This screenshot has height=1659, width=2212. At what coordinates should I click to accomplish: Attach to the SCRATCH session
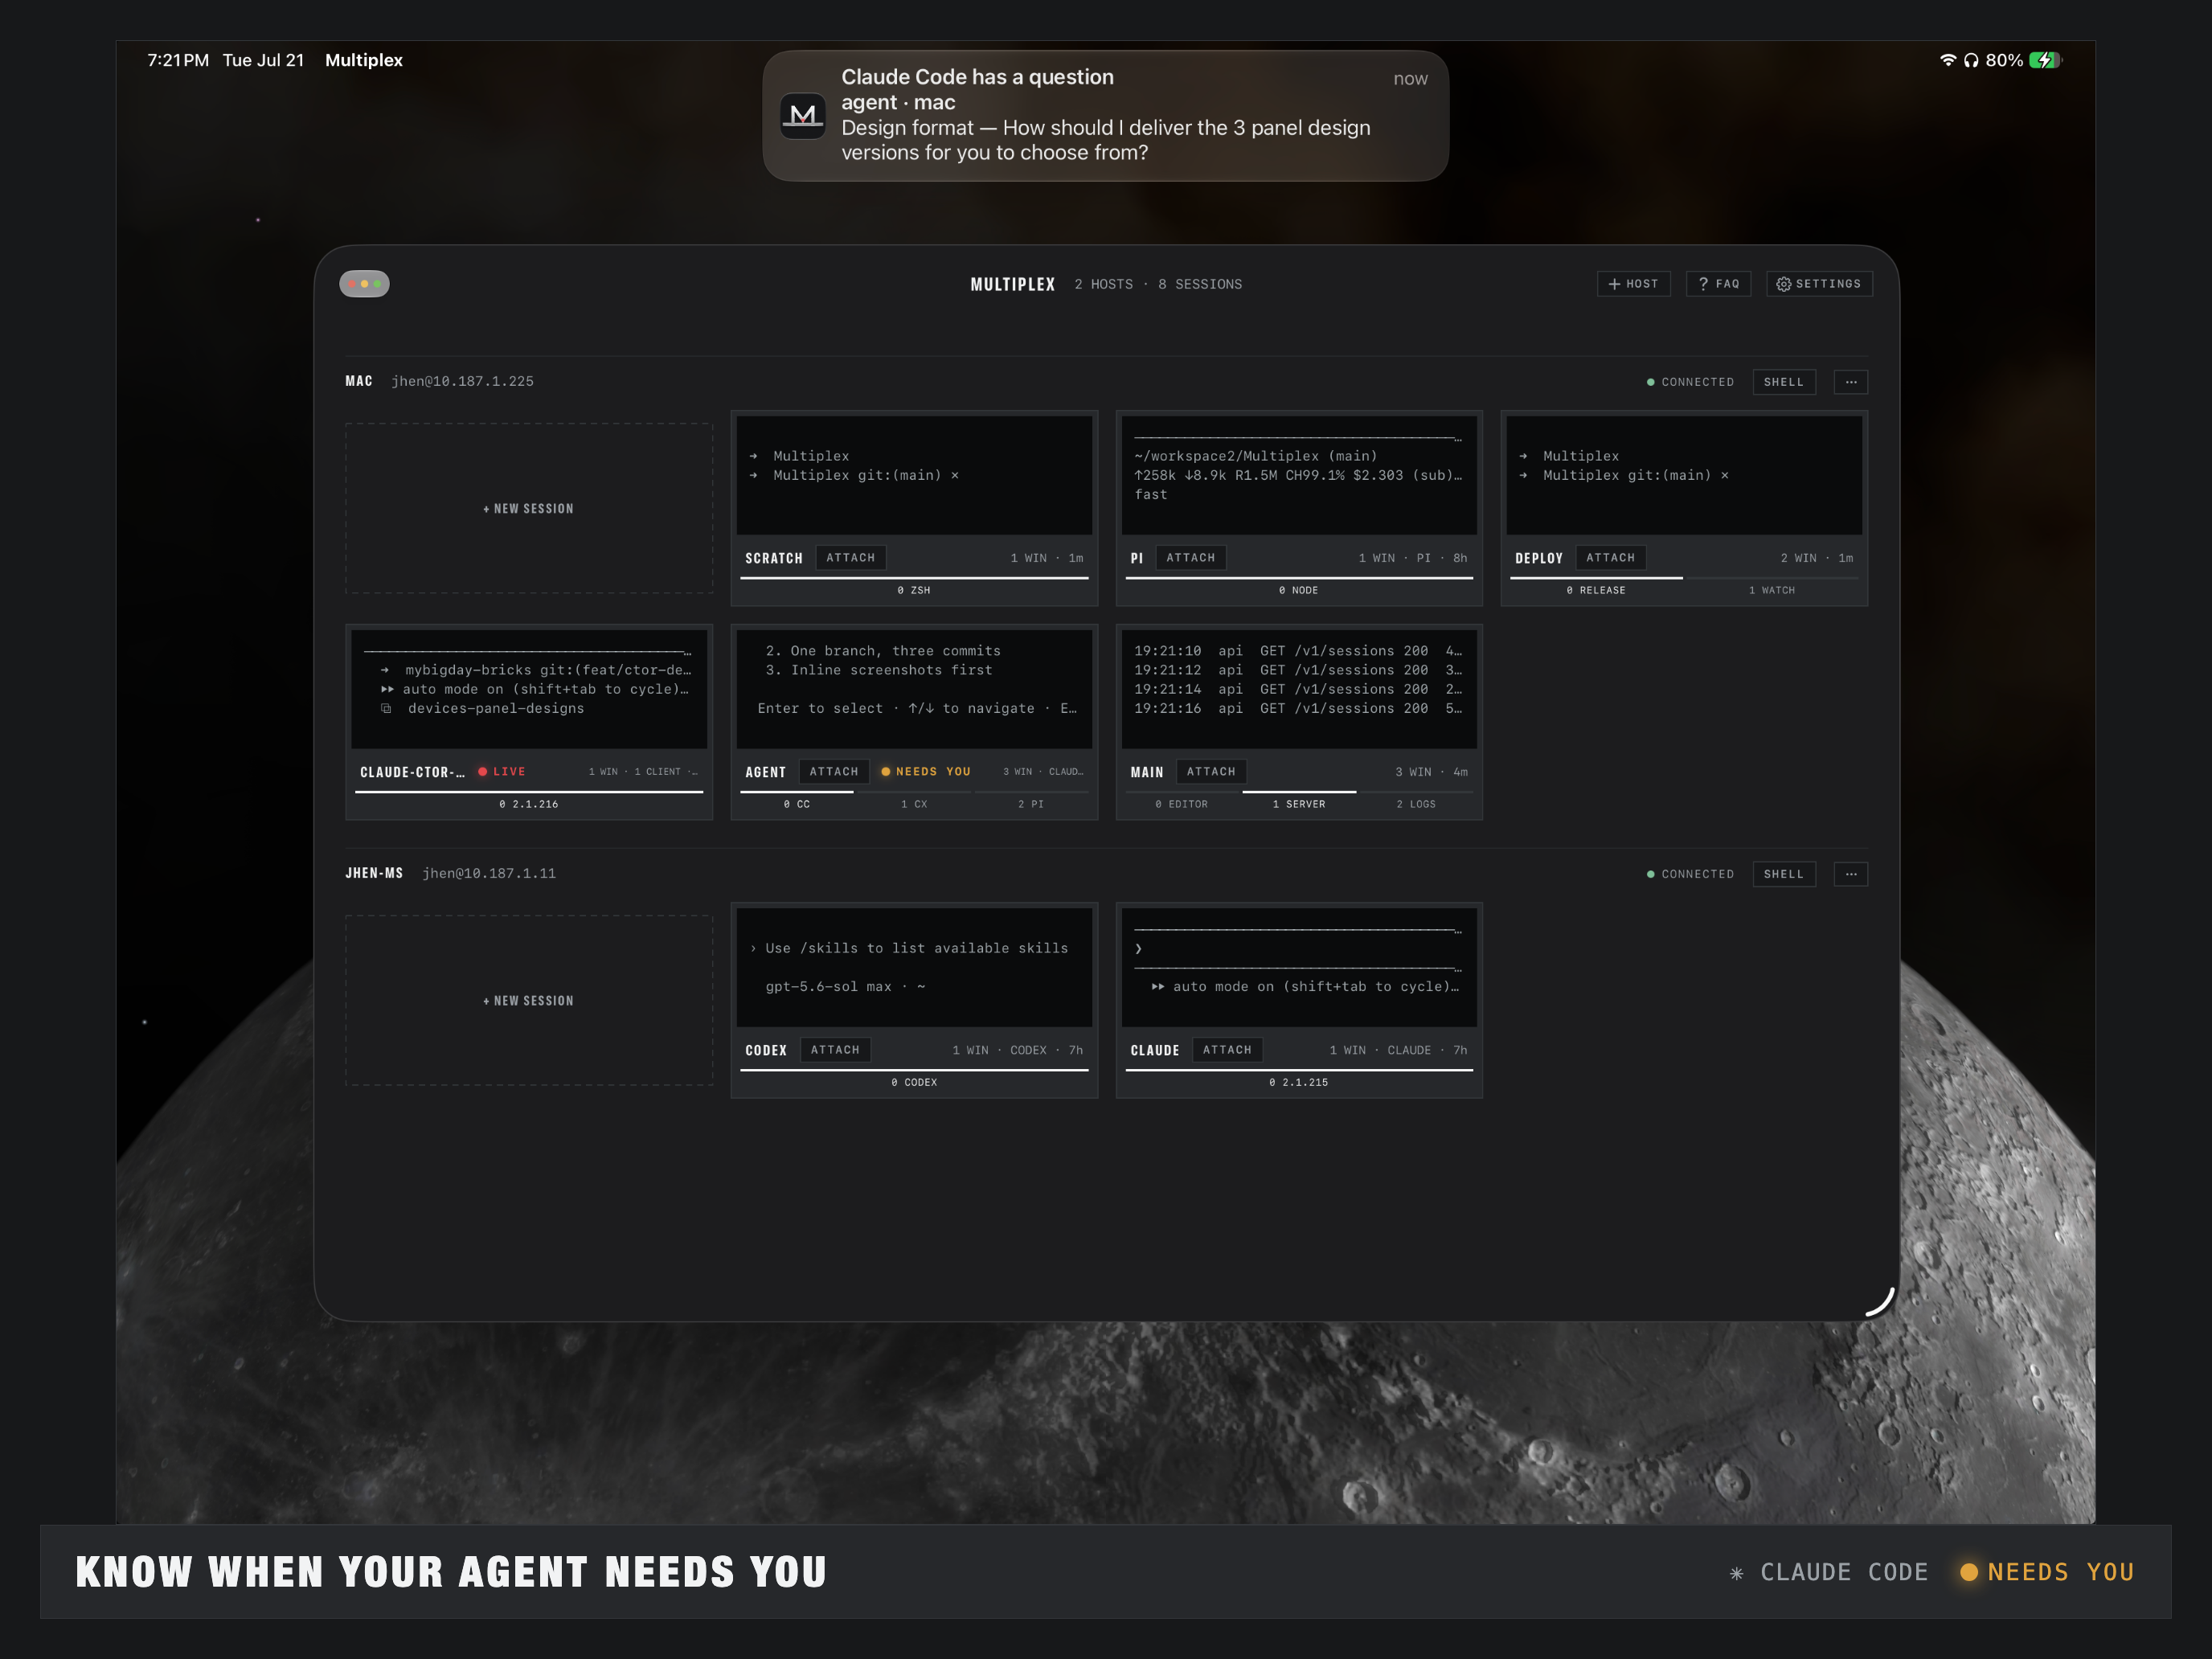pyautogui.click(x=850, y=558)
